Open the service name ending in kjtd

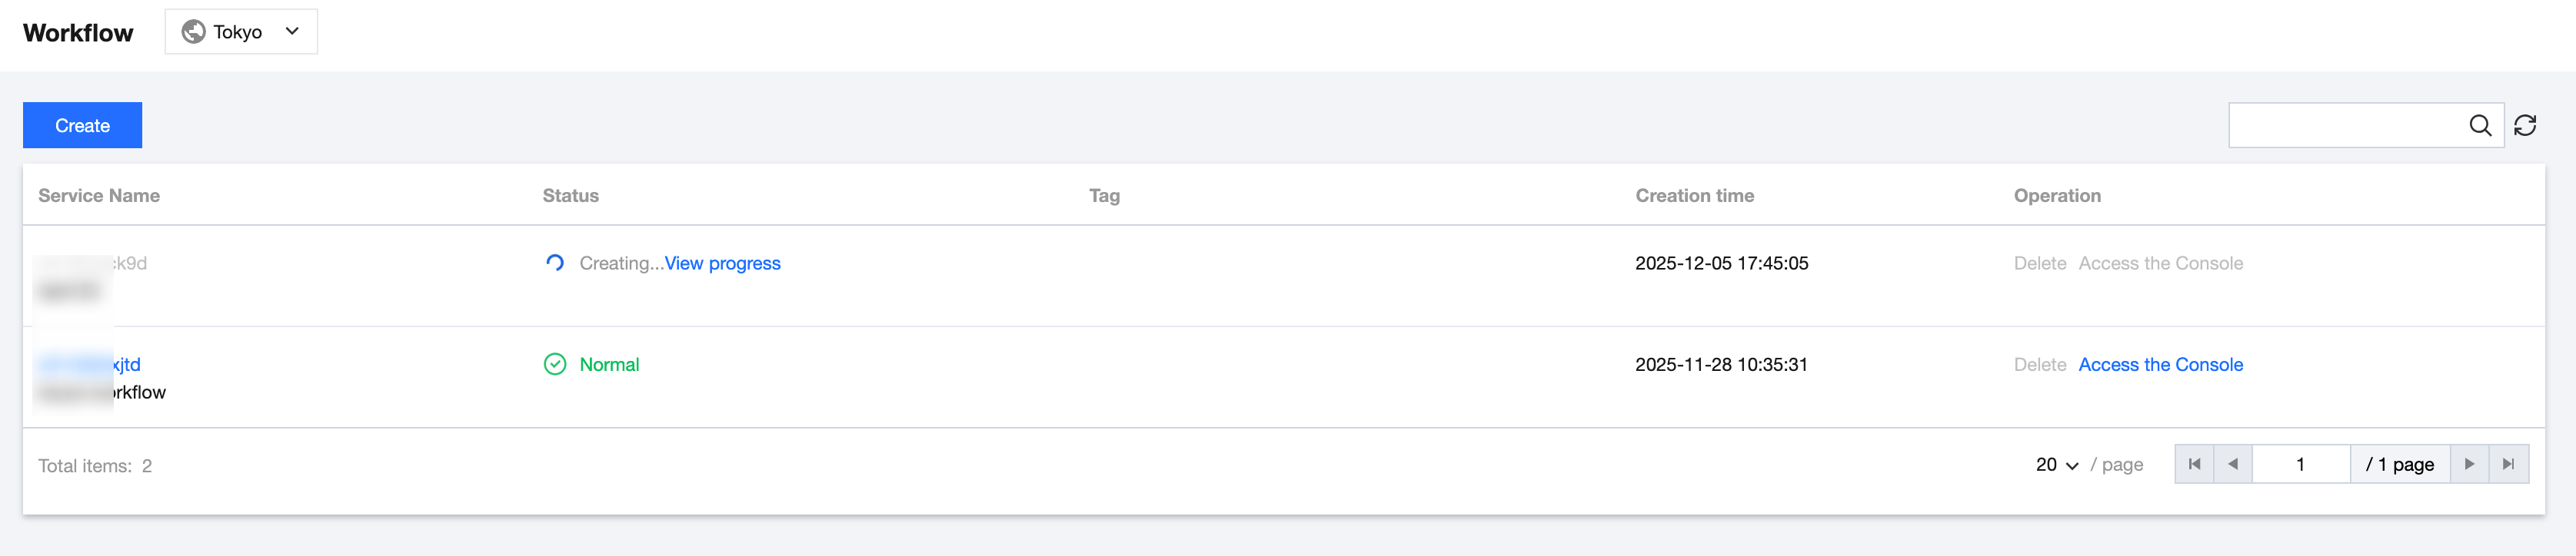click(125, 364)
